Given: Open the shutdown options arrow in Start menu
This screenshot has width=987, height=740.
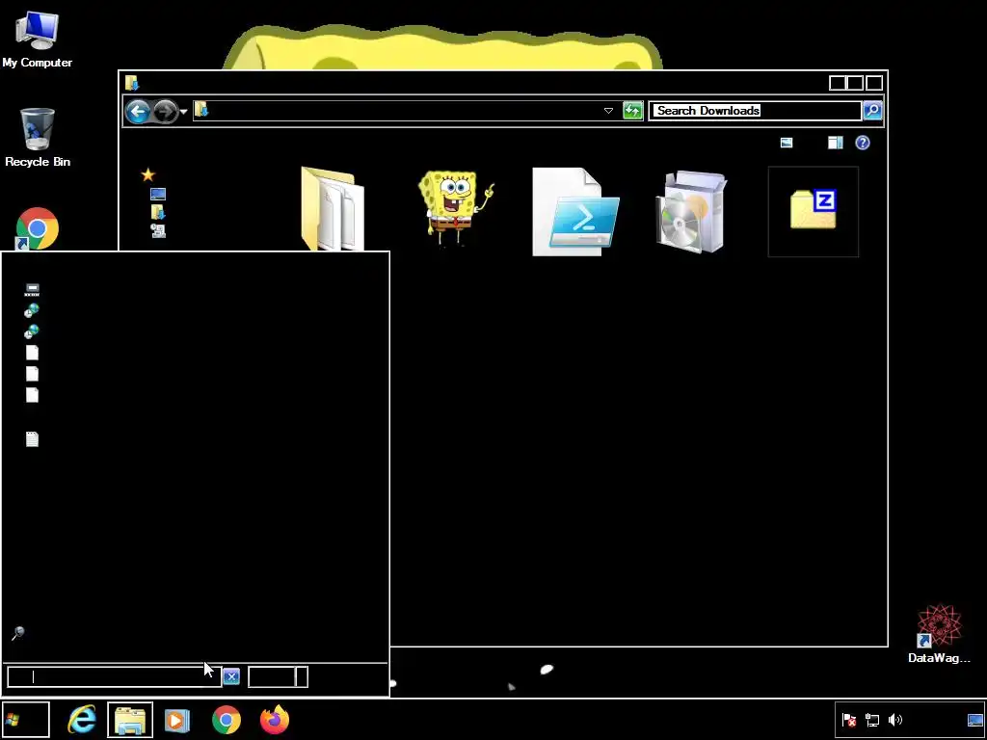Looking at the screenshot, I should [302, 677].
